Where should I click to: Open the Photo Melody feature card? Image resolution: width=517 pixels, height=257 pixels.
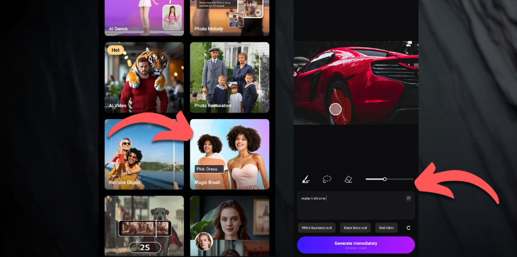coord(230,18)
